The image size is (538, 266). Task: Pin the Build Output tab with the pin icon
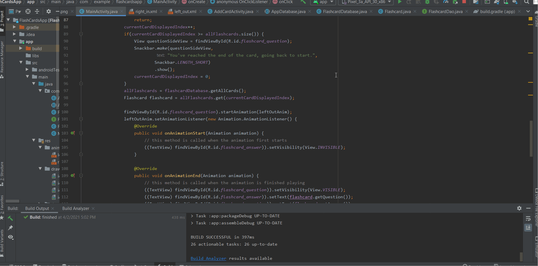[10, 227]
